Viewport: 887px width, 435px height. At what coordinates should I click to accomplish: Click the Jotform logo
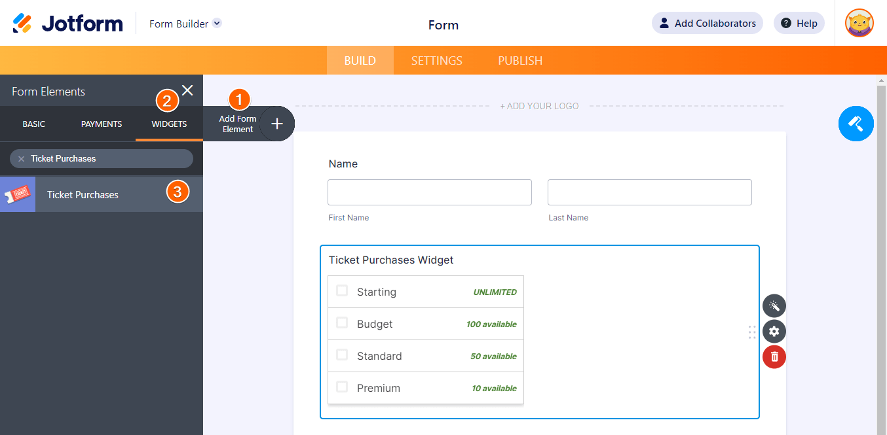pyautogui.click(x=67, y=24)
